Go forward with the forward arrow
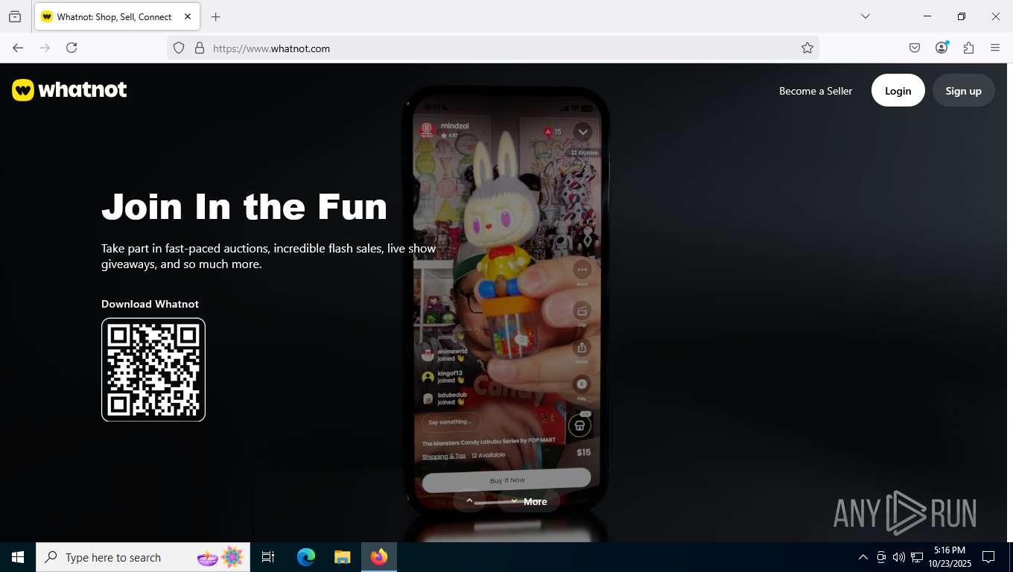The image size is (1013, 572). [x=45, y=48]
